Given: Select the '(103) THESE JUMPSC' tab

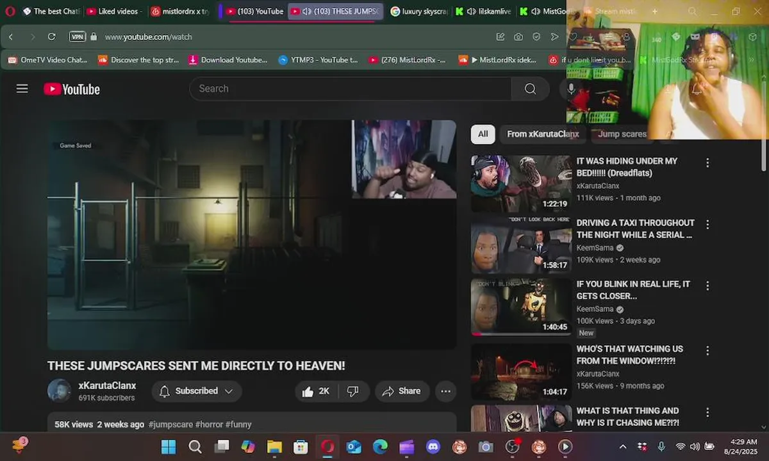Looking at the screenshot, I should [336, 12].
